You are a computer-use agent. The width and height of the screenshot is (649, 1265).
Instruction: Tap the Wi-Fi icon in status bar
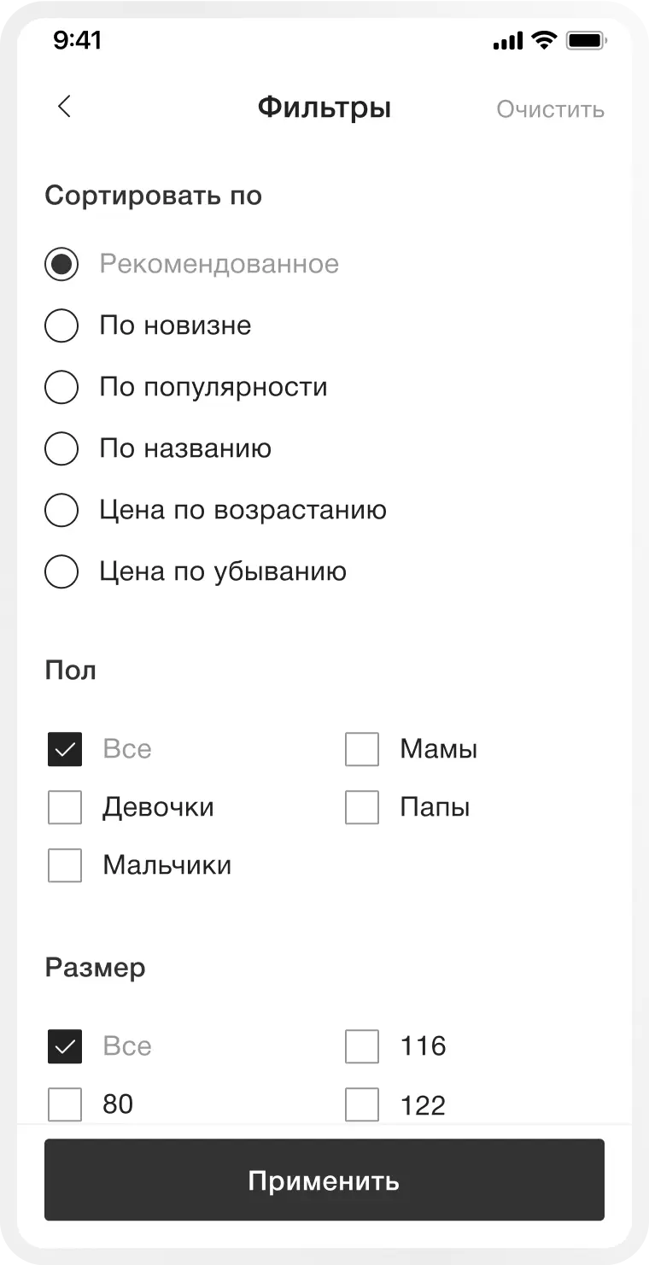coord(545,39)
